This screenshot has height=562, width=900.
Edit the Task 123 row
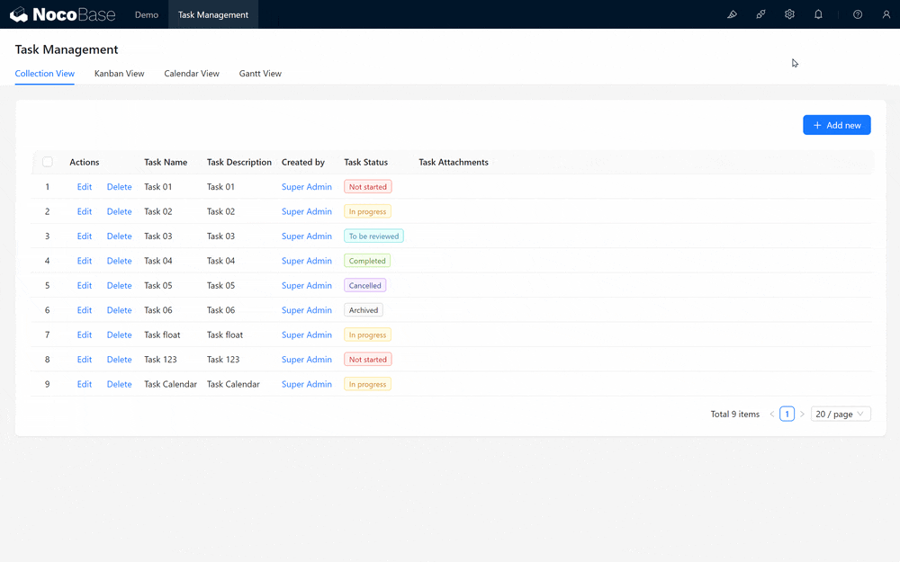[85, 360]
